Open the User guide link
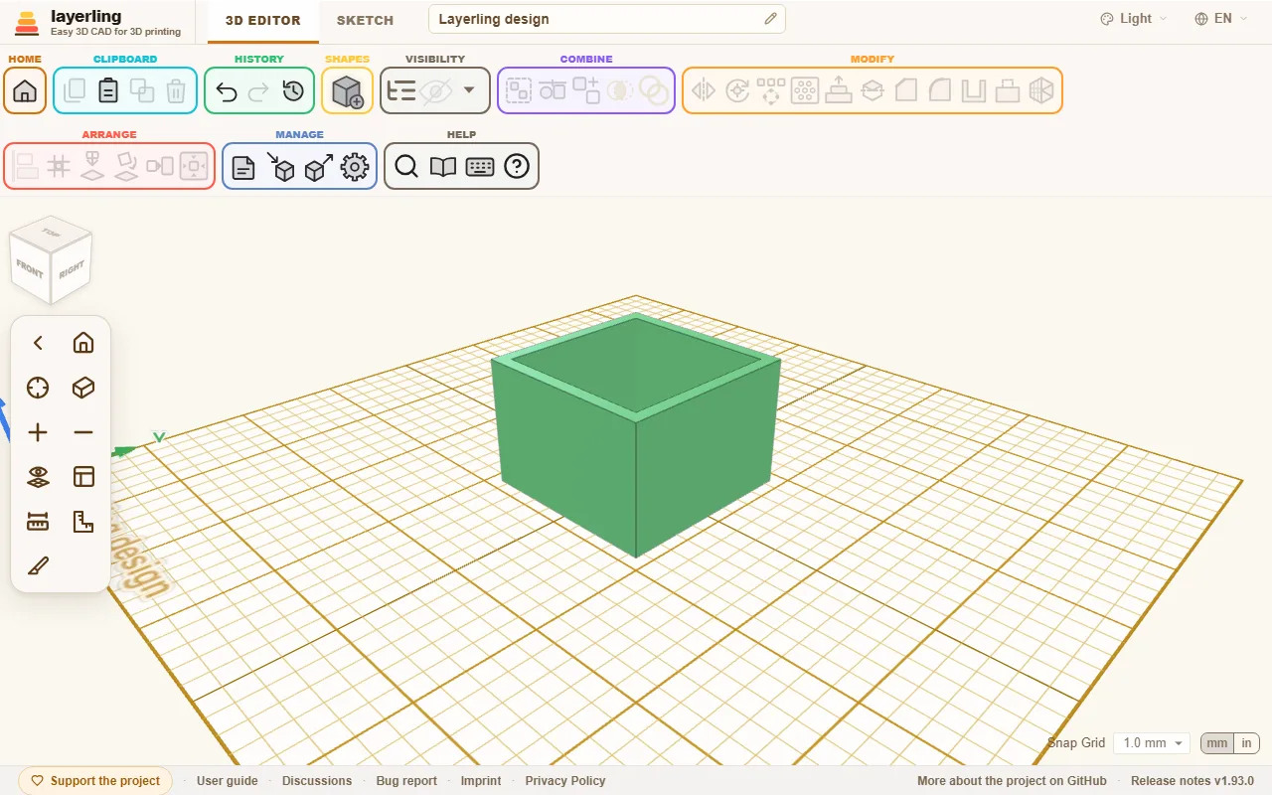1272x795 pixels. (228, 781)
